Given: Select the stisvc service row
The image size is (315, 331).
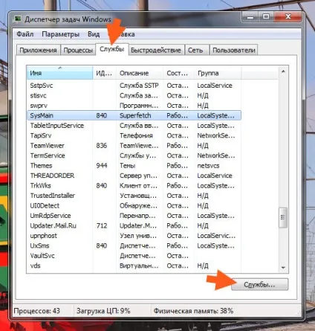Looking at the screenshot, I should (x=134, y=95).
